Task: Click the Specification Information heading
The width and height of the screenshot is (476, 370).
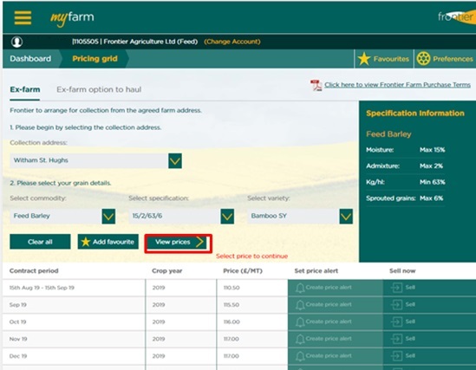Action: pos(415,114)
